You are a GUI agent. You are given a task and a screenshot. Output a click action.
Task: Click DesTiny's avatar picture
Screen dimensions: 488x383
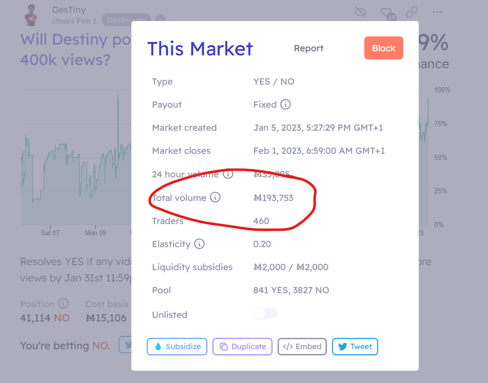tap(31, 15)
